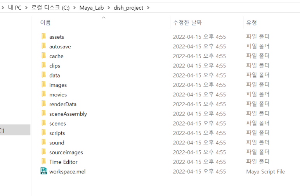The width and height of the screenshot is (300, 196).
Task: Expand chevron after 로컬 디스크 (C:)
Action: [x=75, y=8]
